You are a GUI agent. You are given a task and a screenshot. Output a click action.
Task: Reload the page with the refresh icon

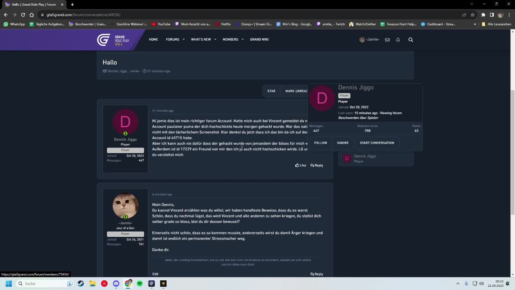coord(23,14)
